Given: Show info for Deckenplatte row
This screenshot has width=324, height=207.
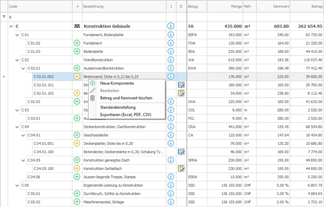Looking at the screenshot, I should click(x=171, y=143).
